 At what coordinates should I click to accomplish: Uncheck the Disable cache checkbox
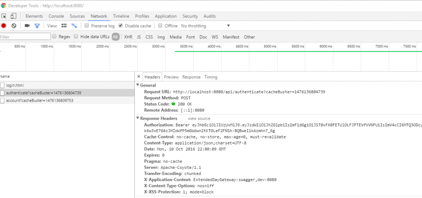(x=121, y=26)
